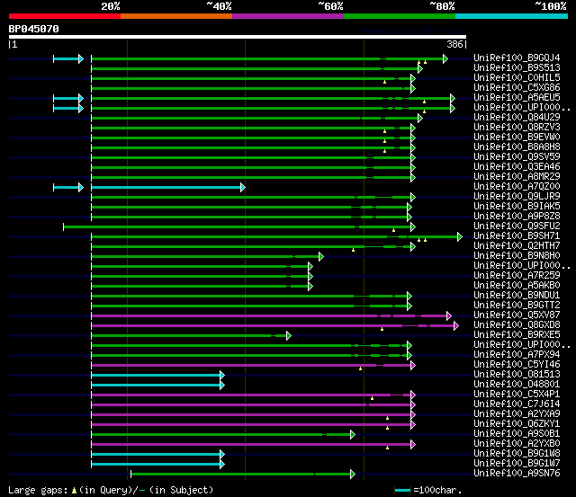This screenshot has height=497, width=576.
Task: Click the orange ~40% segment of the color scale
Action: (176, 16)
